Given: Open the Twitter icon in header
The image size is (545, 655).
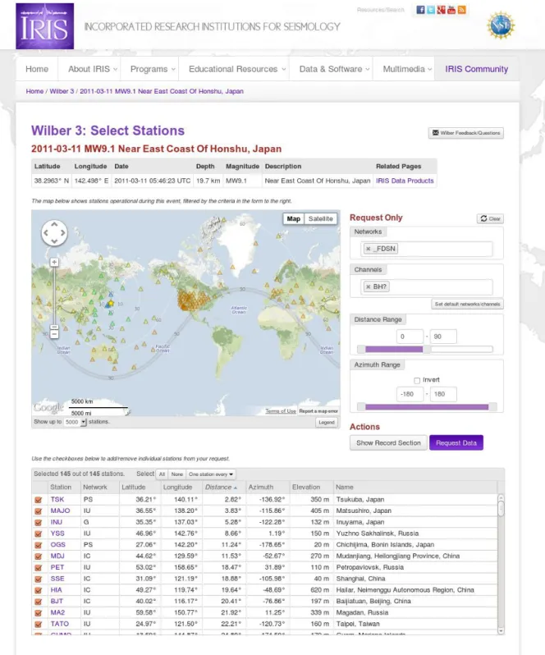Looking at the screenshot, I should click(x=431, y=10).
